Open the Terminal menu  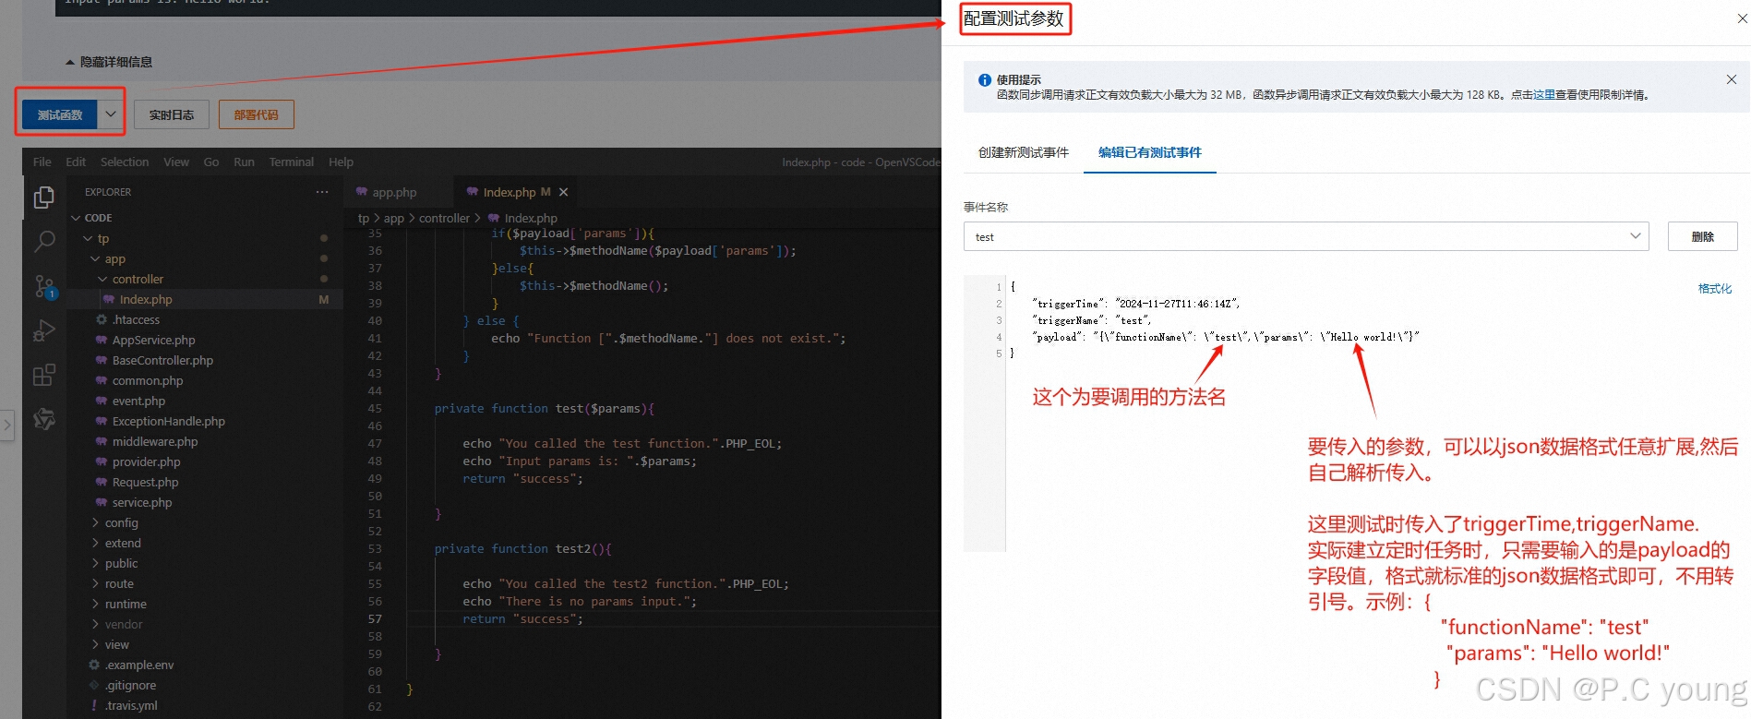click(292, 162)
